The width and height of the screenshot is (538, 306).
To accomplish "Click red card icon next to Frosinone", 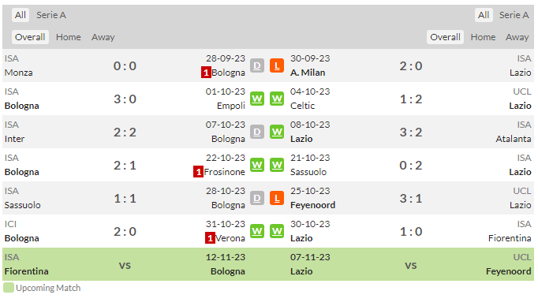I will point(198,172).
